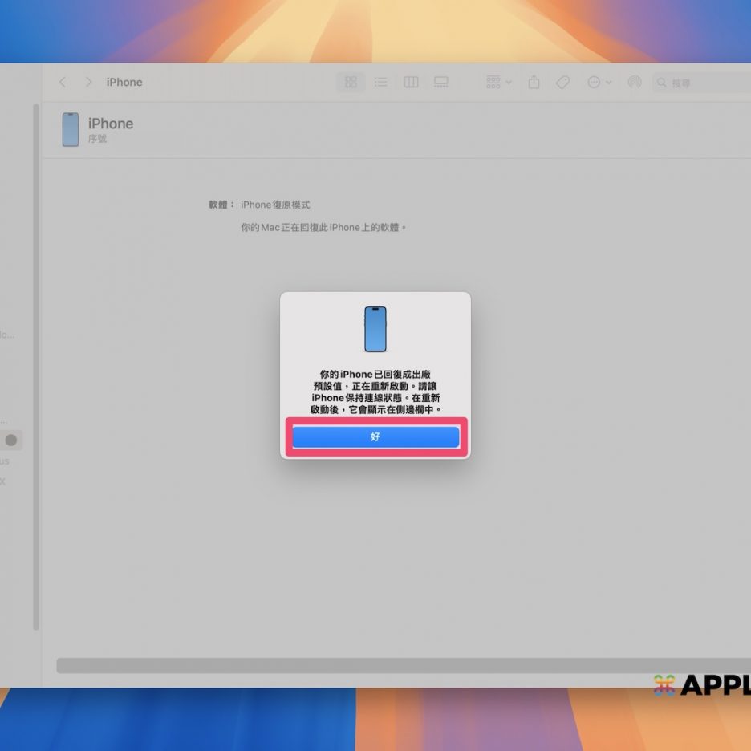Image resolution: width=751 pixels, height=751 pixels.
Task: Click the storage bar at window bottom
Action: click(x=401, y=665)
